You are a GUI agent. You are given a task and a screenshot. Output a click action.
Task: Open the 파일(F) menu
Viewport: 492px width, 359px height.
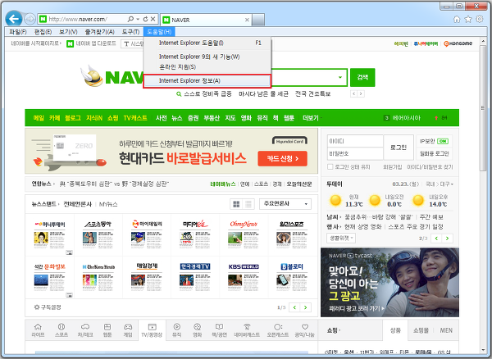18,32
